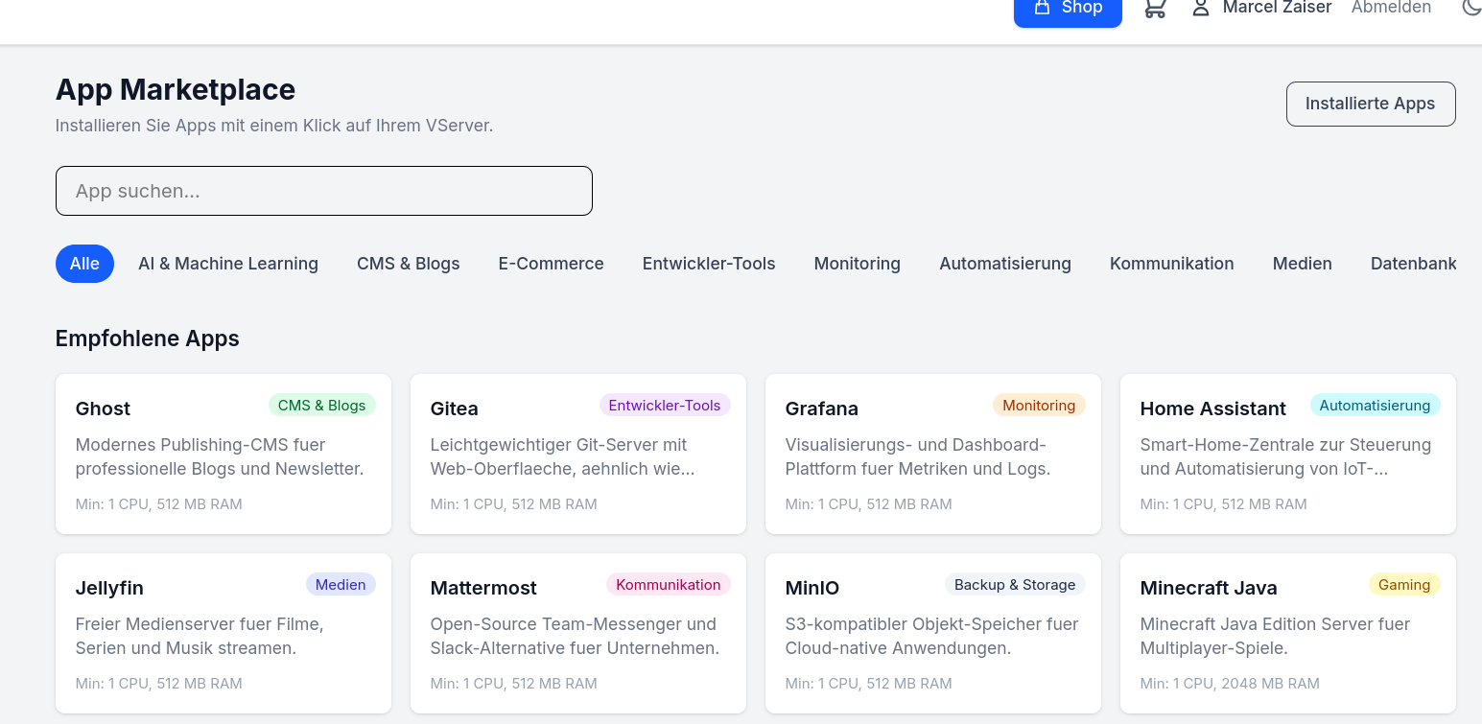Viewport: 1482px width, 724px height.
Task: Click the blue Shop button
Action: [1068, 8]
